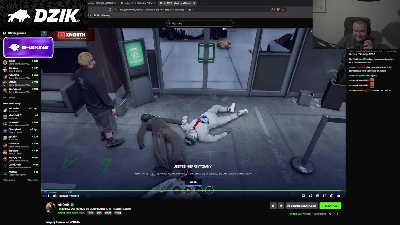Switch to 2025 KICK WRAPPED browser tab
The width and height of the screenshot is (400, 225).
coord(102,3)
